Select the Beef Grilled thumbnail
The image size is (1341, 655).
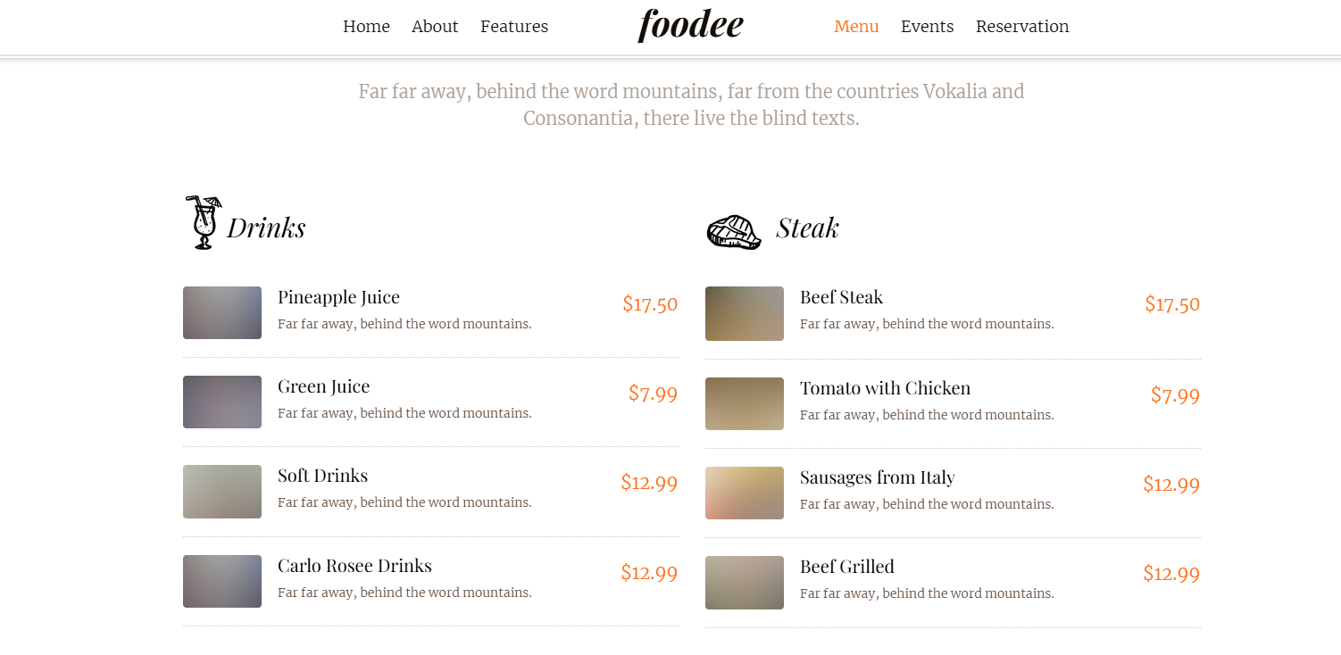[745, 583]
